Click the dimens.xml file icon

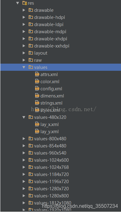37,96
